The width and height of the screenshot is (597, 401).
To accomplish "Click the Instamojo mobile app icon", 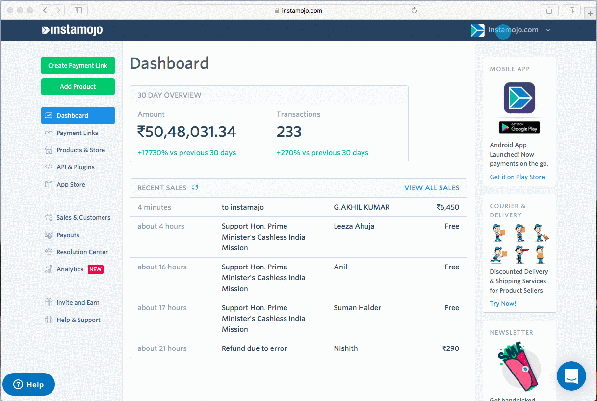I will pos(519,98).
